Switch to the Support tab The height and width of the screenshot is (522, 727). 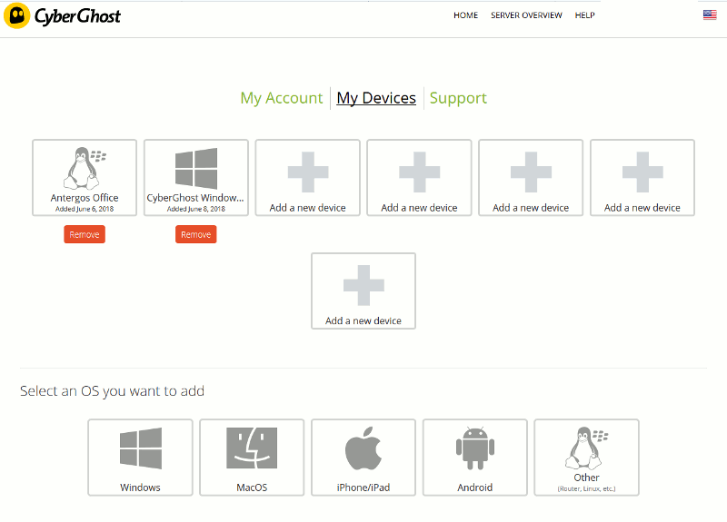coord(458,98)
